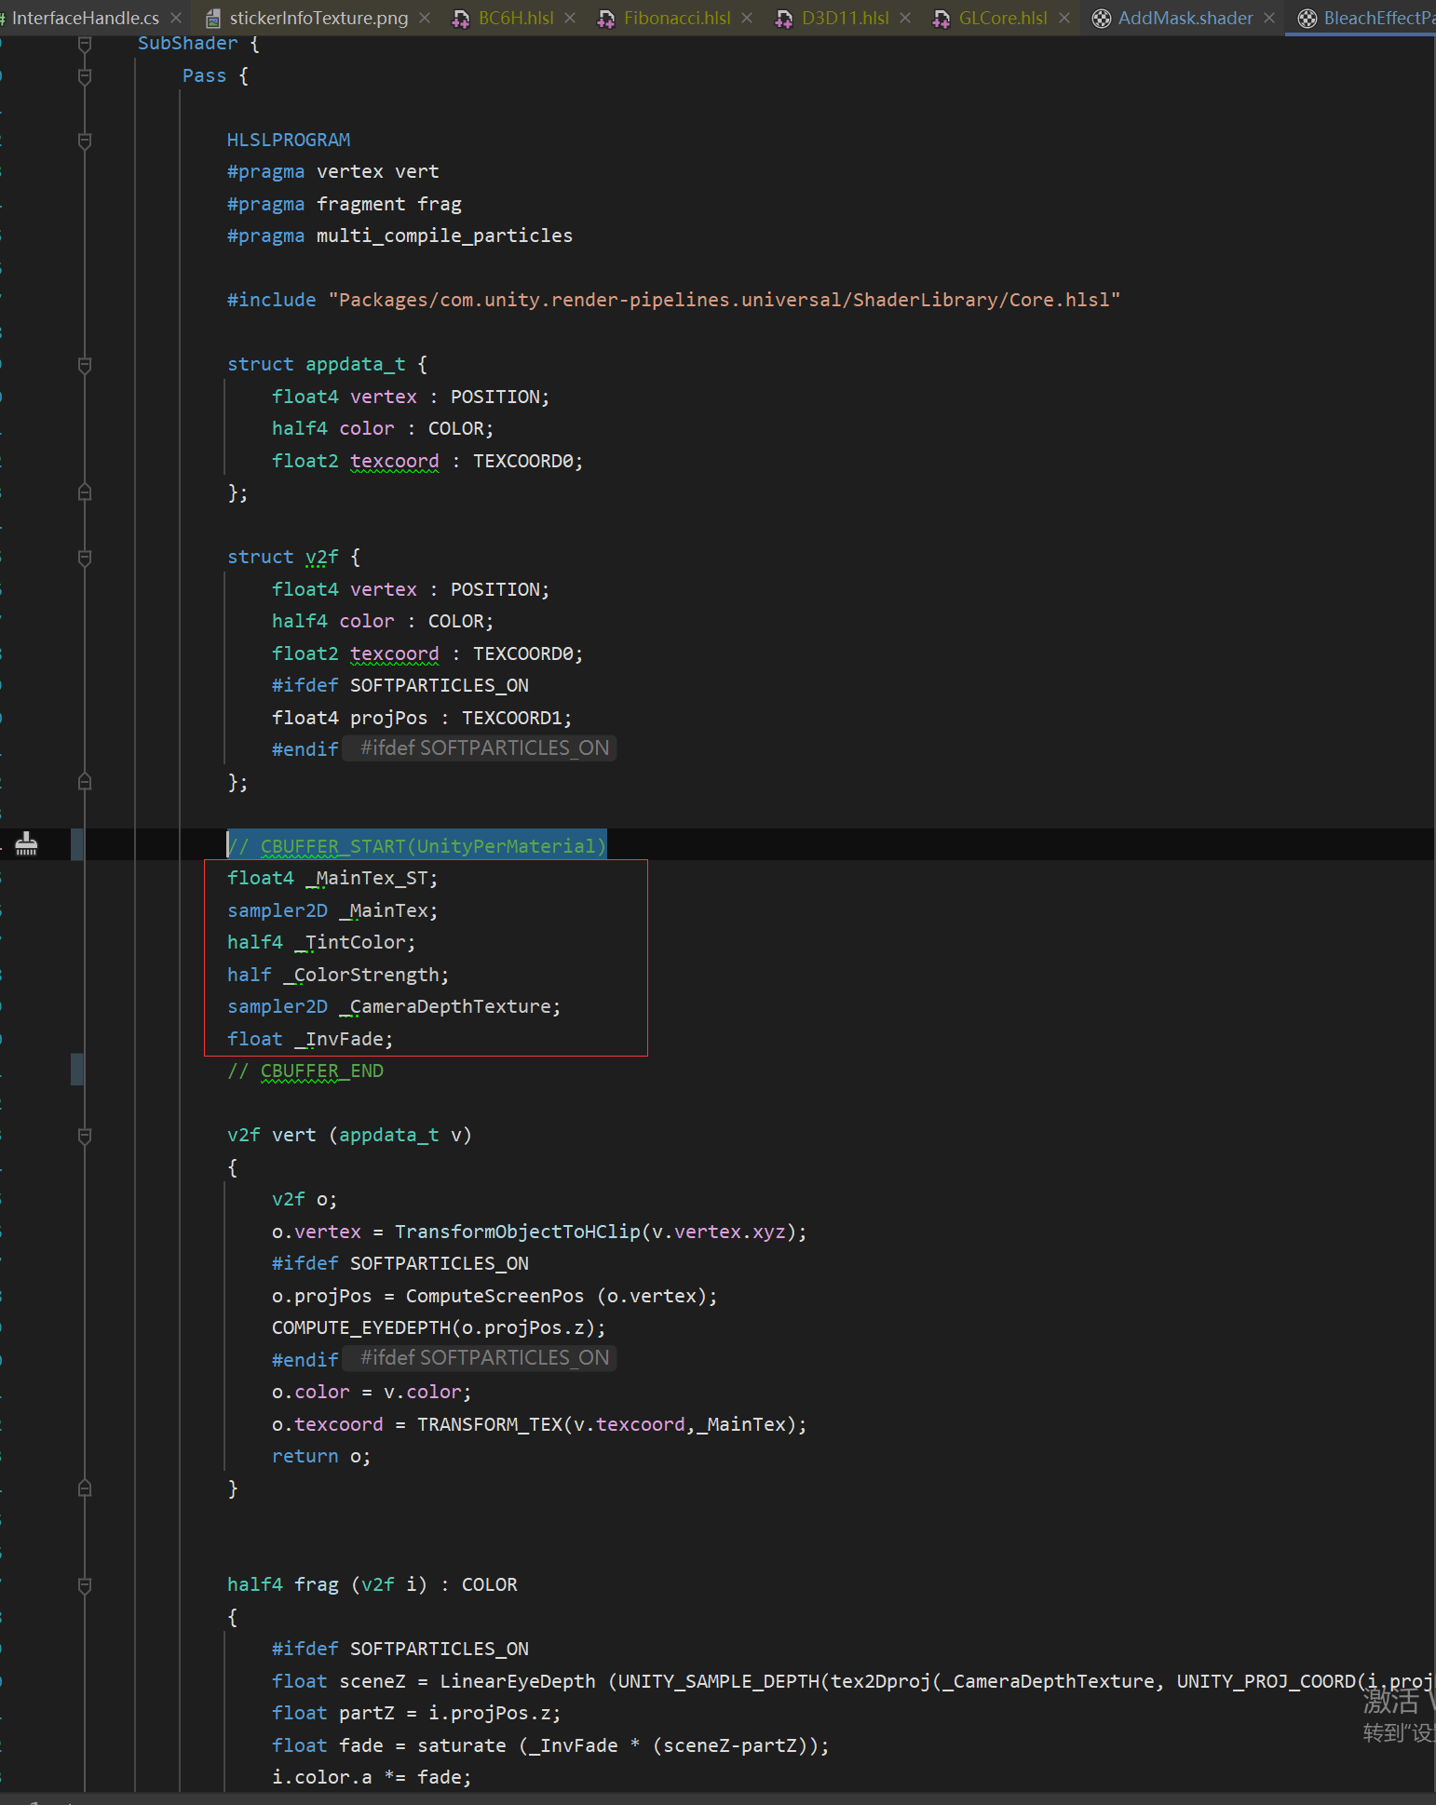Screen dimensions: 1436x1805
Task: Click the "float fade = saturate" line
Action: pos(550,1745)
